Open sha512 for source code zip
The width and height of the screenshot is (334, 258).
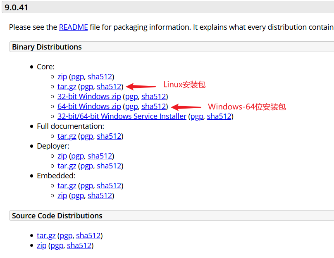point(79,246)
